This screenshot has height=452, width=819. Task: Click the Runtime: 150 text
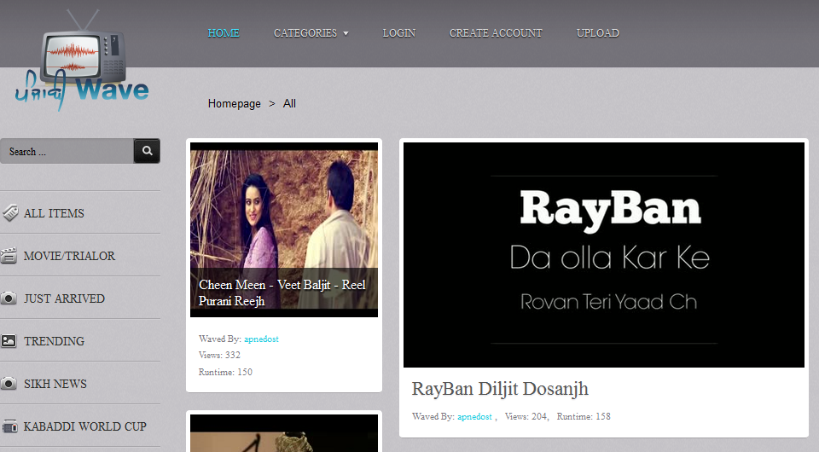[x=225, y=372]
